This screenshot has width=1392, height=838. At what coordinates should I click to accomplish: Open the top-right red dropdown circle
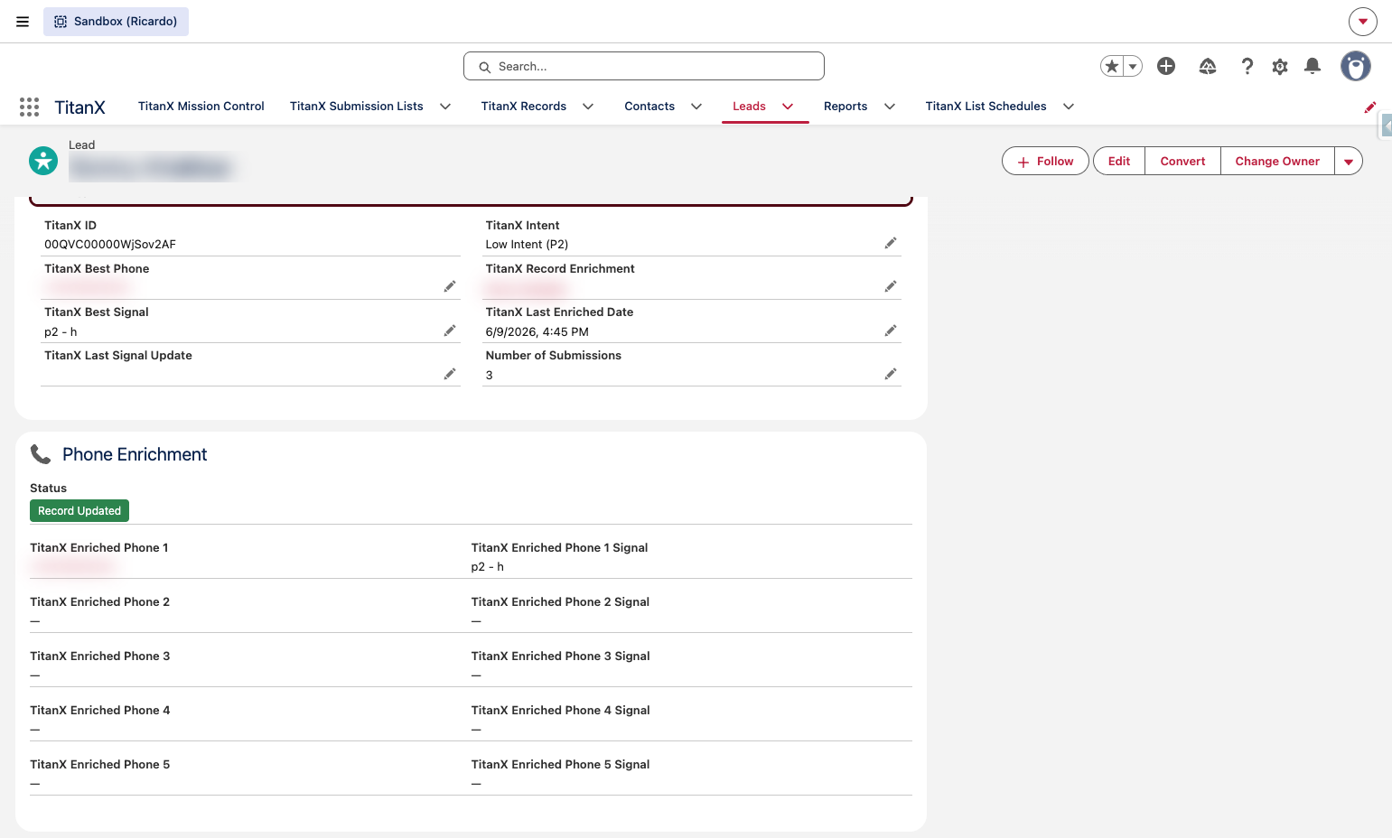pos(1363,22)
